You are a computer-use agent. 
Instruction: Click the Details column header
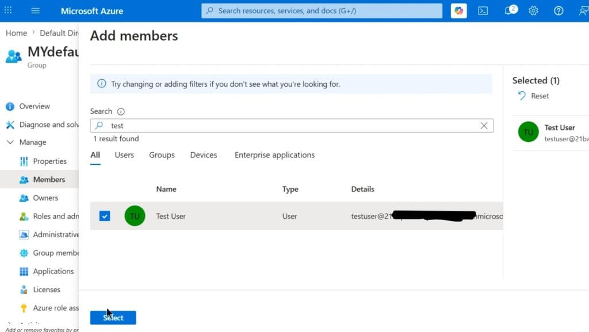pos(362,189)
